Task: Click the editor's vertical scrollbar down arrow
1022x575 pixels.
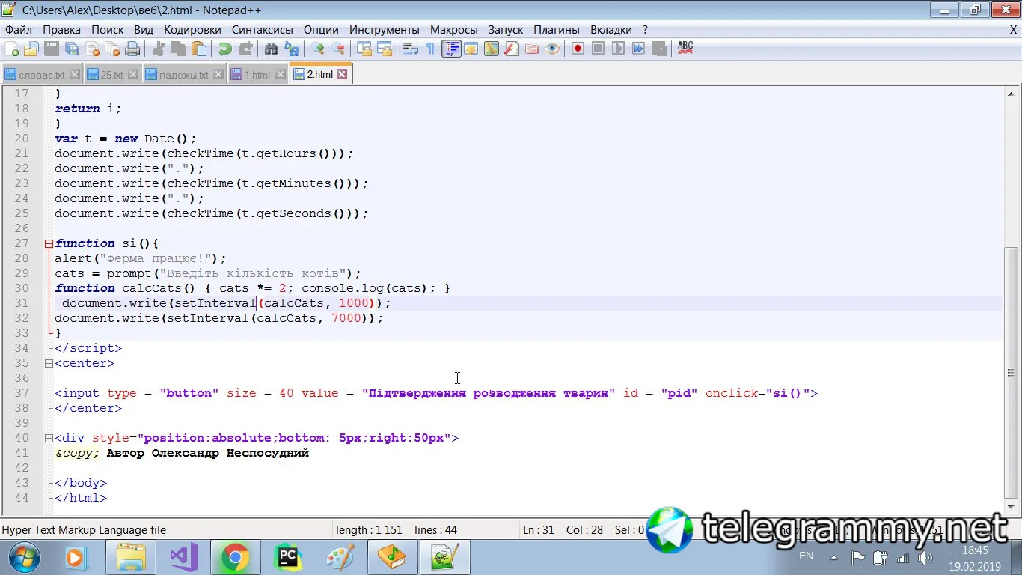Action: [1012, 506]
